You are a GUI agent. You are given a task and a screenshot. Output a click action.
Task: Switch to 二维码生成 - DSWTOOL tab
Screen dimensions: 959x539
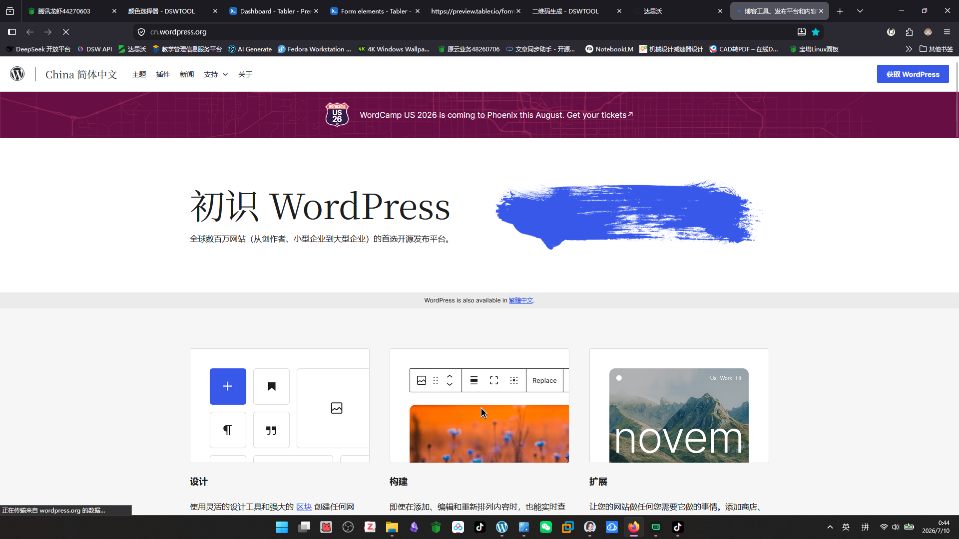click(577, 11)
